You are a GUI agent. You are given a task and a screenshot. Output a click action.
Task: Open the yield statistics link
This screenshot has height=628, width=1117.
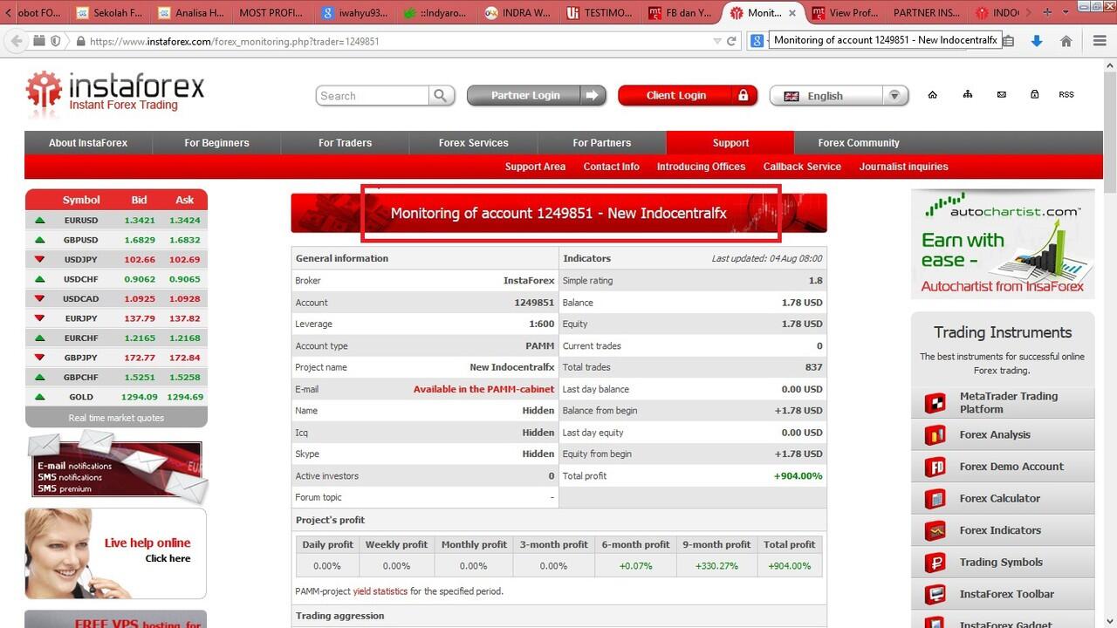click(380, 591)
